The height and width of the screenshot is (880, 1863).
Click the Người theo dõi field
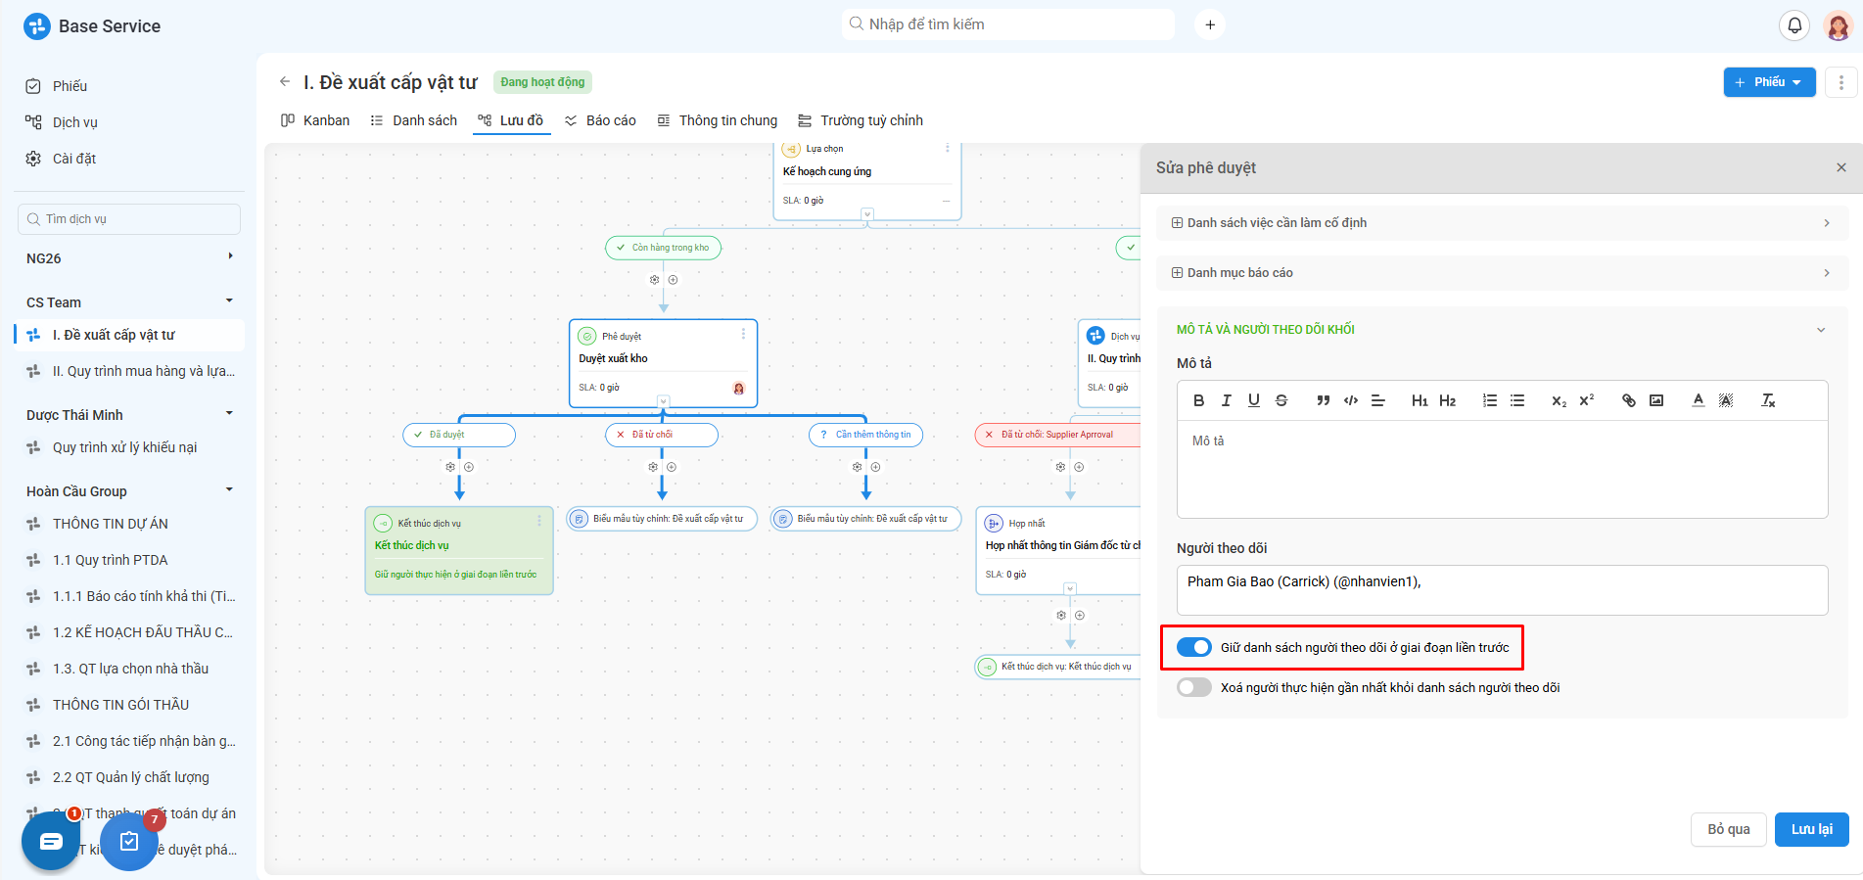pos(1503,590)
